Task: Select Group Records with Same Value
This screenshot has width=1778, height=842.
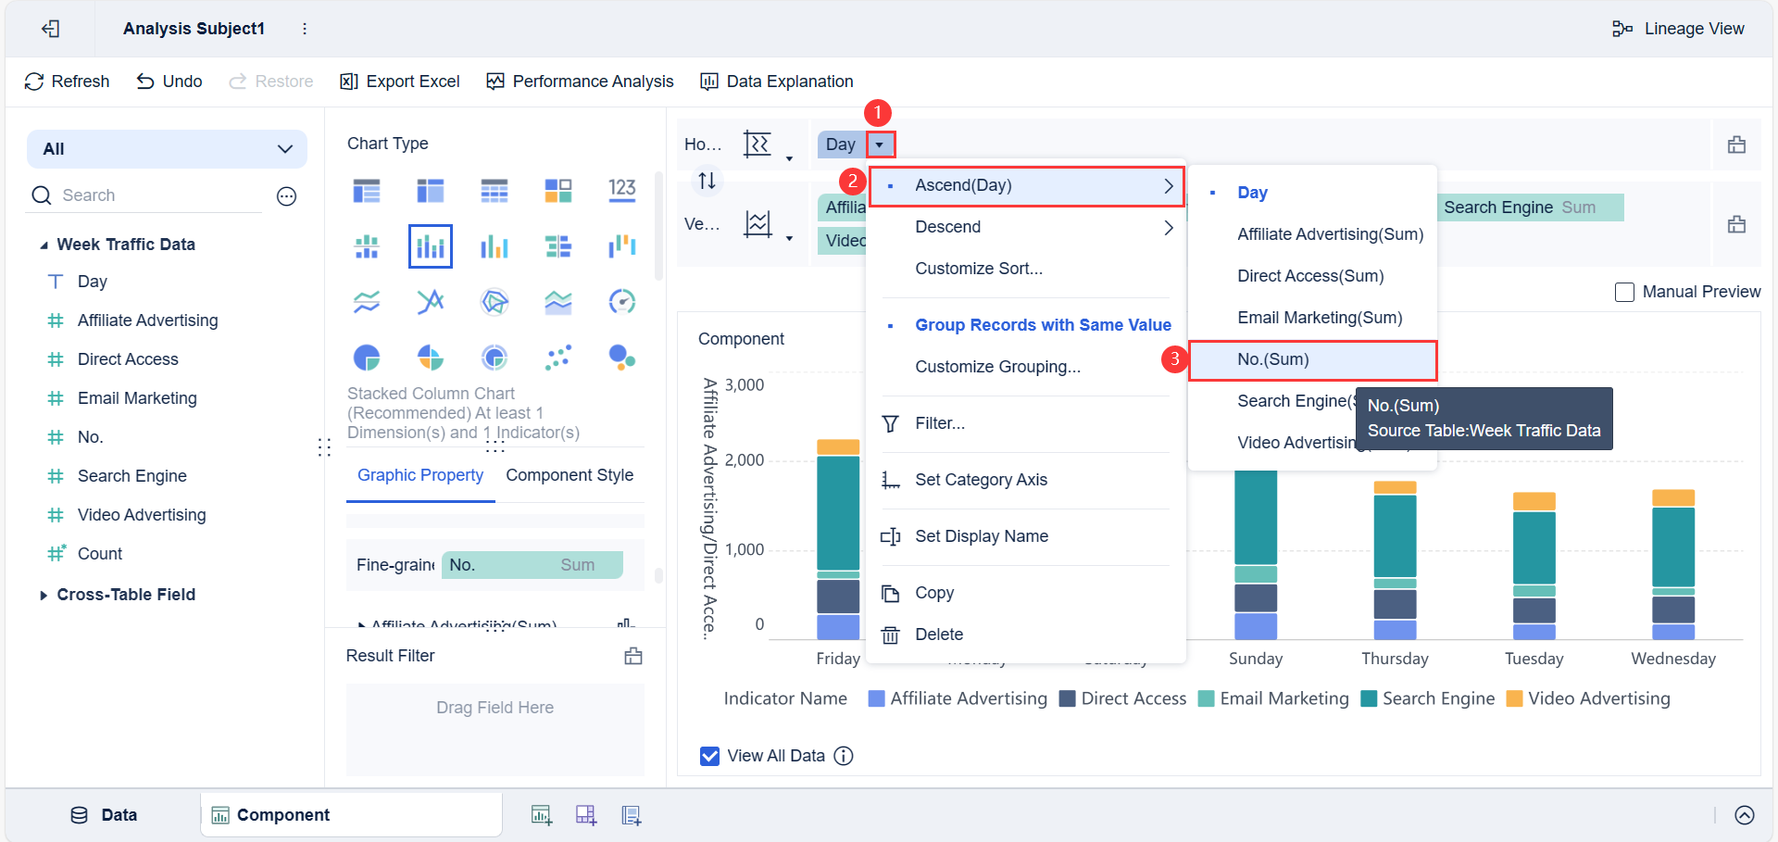Action: coord(1043,325)
